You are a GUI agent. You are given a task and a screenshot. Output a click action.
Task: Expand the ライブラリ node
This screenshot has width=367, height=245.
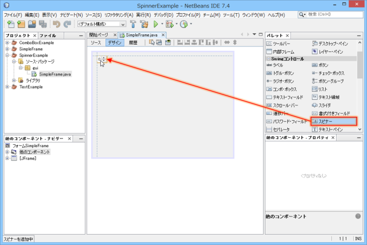[14, 81]
